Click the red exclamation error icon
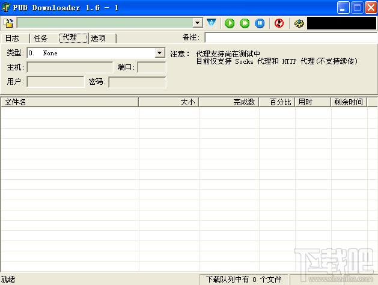The height and width of the screenshot is (285, 378). [x=279, y=23]
